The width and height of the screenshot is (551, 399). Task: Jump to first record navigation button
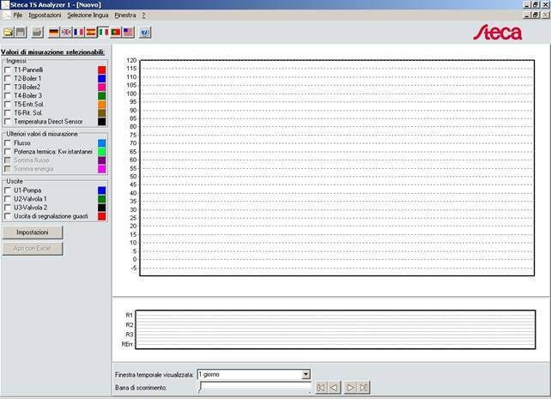[320, 387]
